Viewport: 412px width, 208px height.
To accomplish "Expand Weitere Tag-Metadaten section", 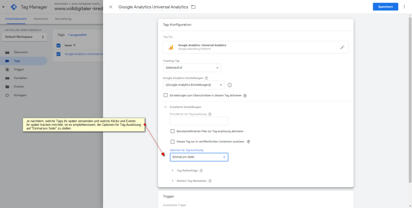I will (x=173, y=181).
